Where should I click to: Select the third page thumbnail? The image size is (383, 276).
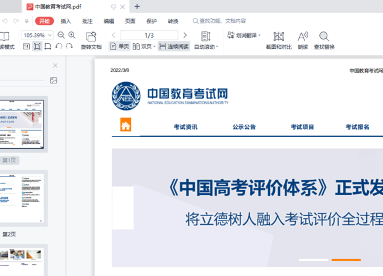(x=22, y=262)
